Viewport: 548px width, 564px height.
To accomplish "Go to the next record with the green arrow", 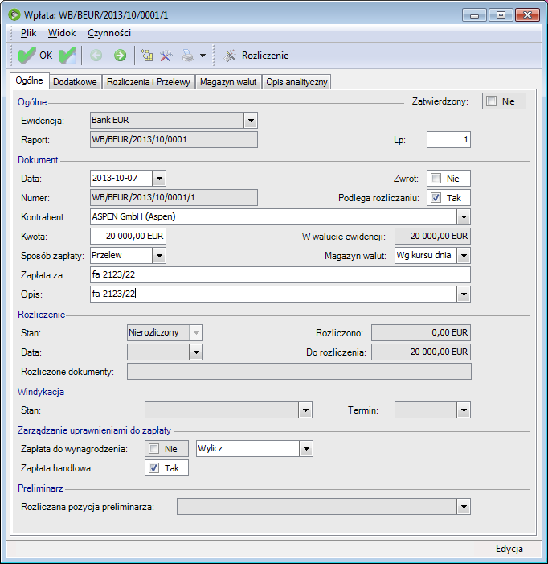I will (x=120, y=56).
